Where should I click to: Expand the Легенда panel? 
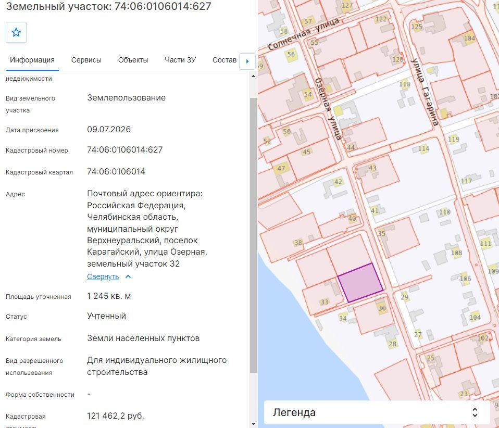(x=377, y=412)
